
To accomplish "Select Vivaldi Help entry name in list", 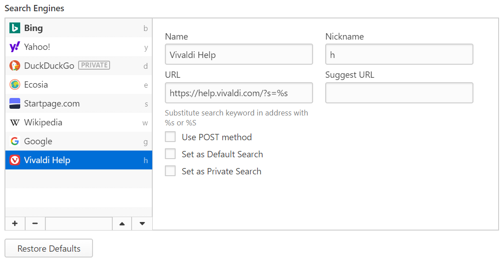I will click(x=47, y=160).
